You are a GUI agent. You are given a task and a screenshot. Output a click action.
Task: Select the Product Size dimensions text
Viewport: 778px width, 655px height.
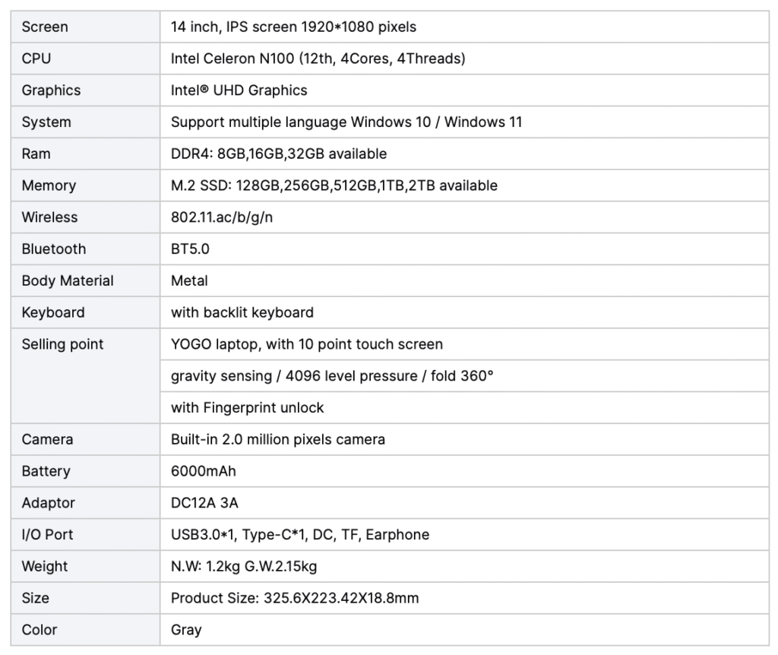295,598
